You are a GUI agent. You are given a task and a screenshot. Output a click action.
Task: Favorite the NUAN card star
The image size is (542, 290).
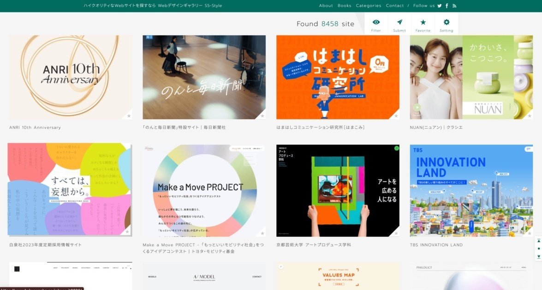click(x=529, y=116)
